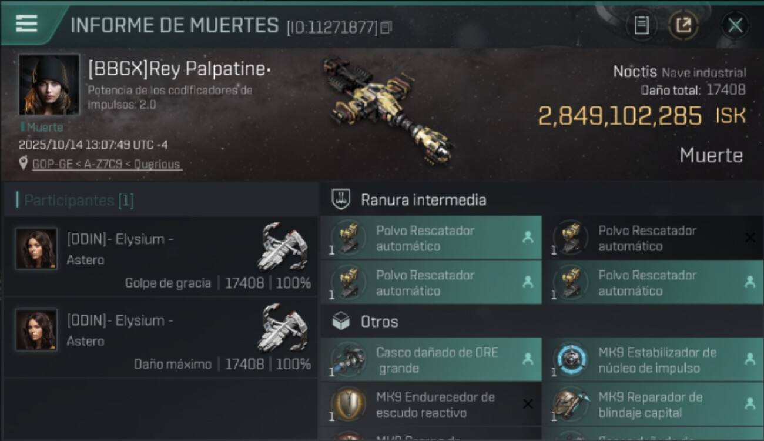The width and height of the screenshot is (764, 441).
Task: Click the Astero ship icon in Daño máximo row
Action: pos(283,327)
